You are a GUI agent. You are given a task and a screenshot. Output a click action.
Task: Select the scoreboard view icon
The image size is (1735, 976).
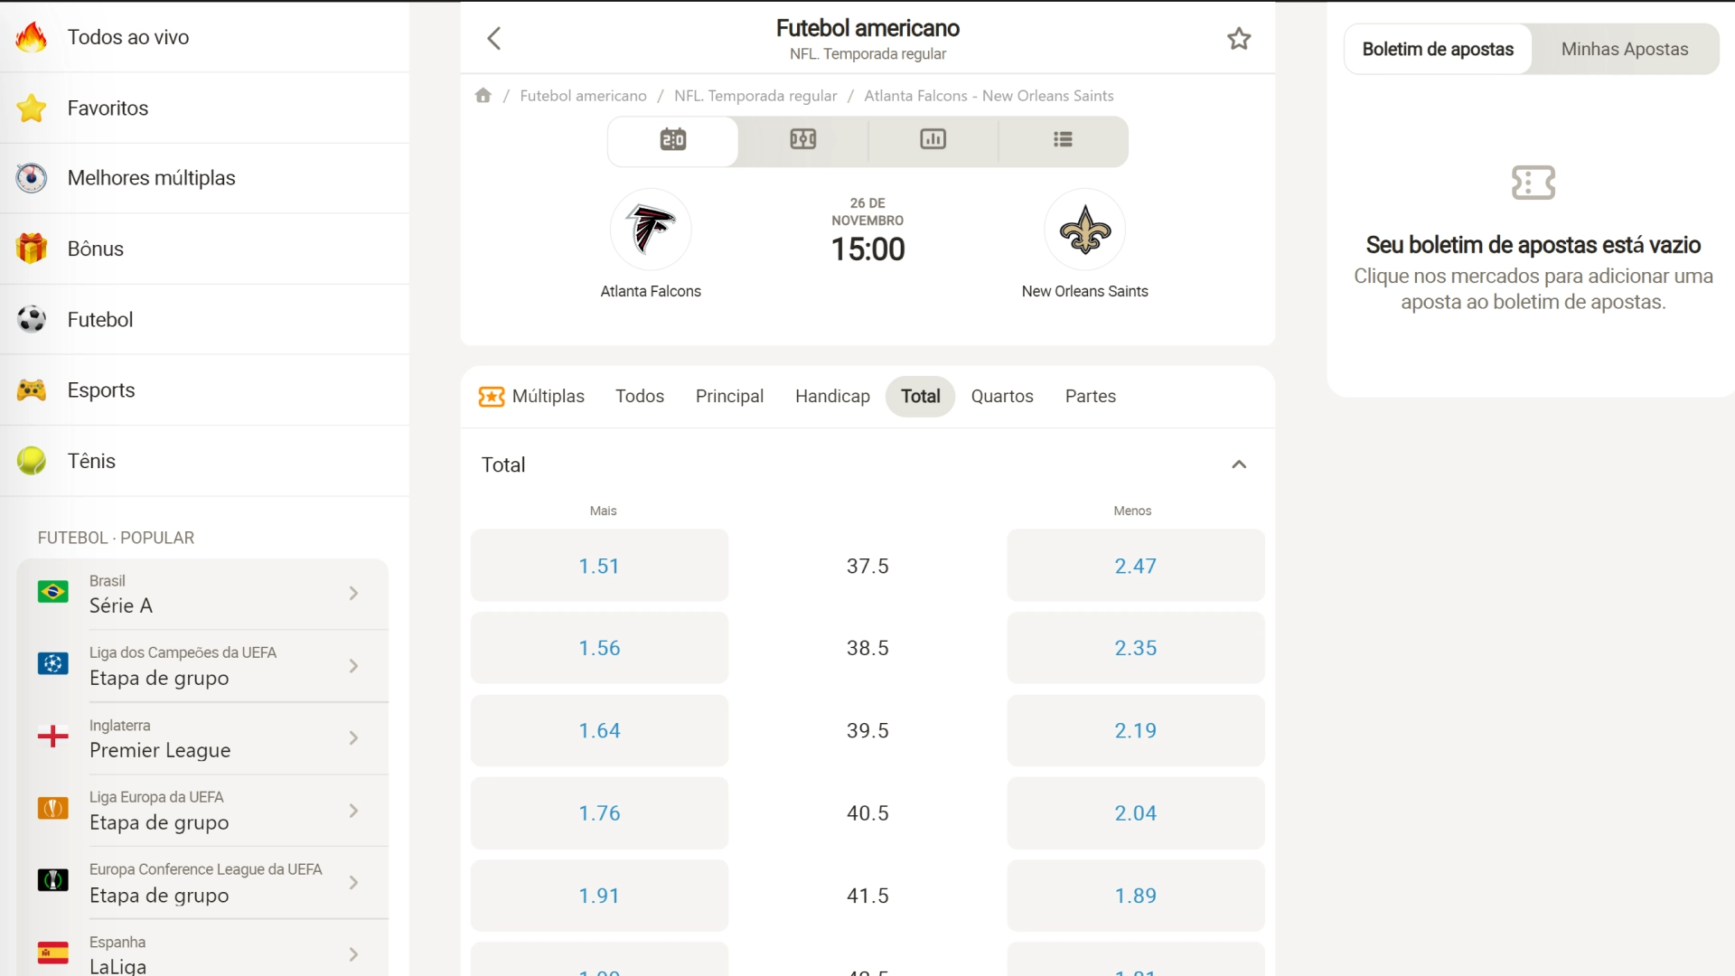[673, 140]
